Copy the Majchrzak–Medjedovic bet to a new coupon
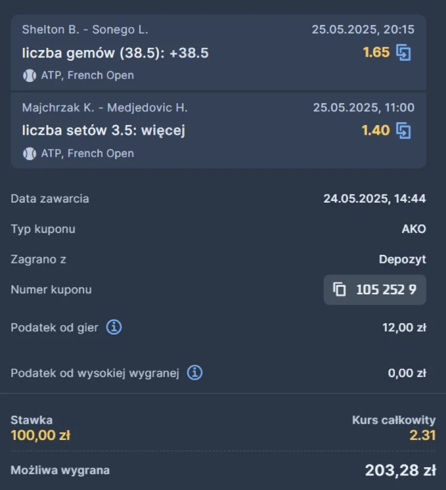This screenshot has height=490, width=446. click(x=404, y=130)
